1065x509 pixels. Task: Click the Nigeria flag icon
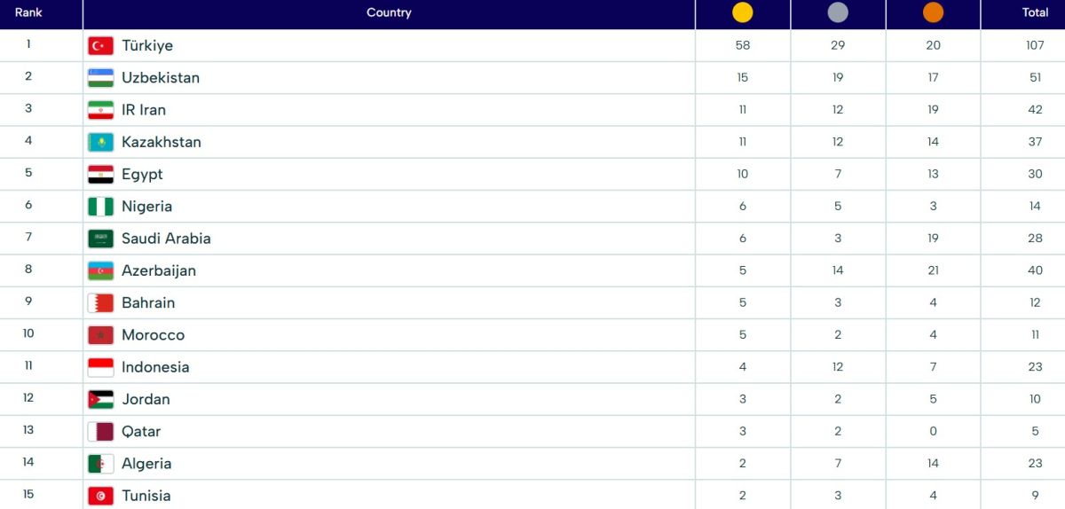pyautogui.click(x=100, y=207)
